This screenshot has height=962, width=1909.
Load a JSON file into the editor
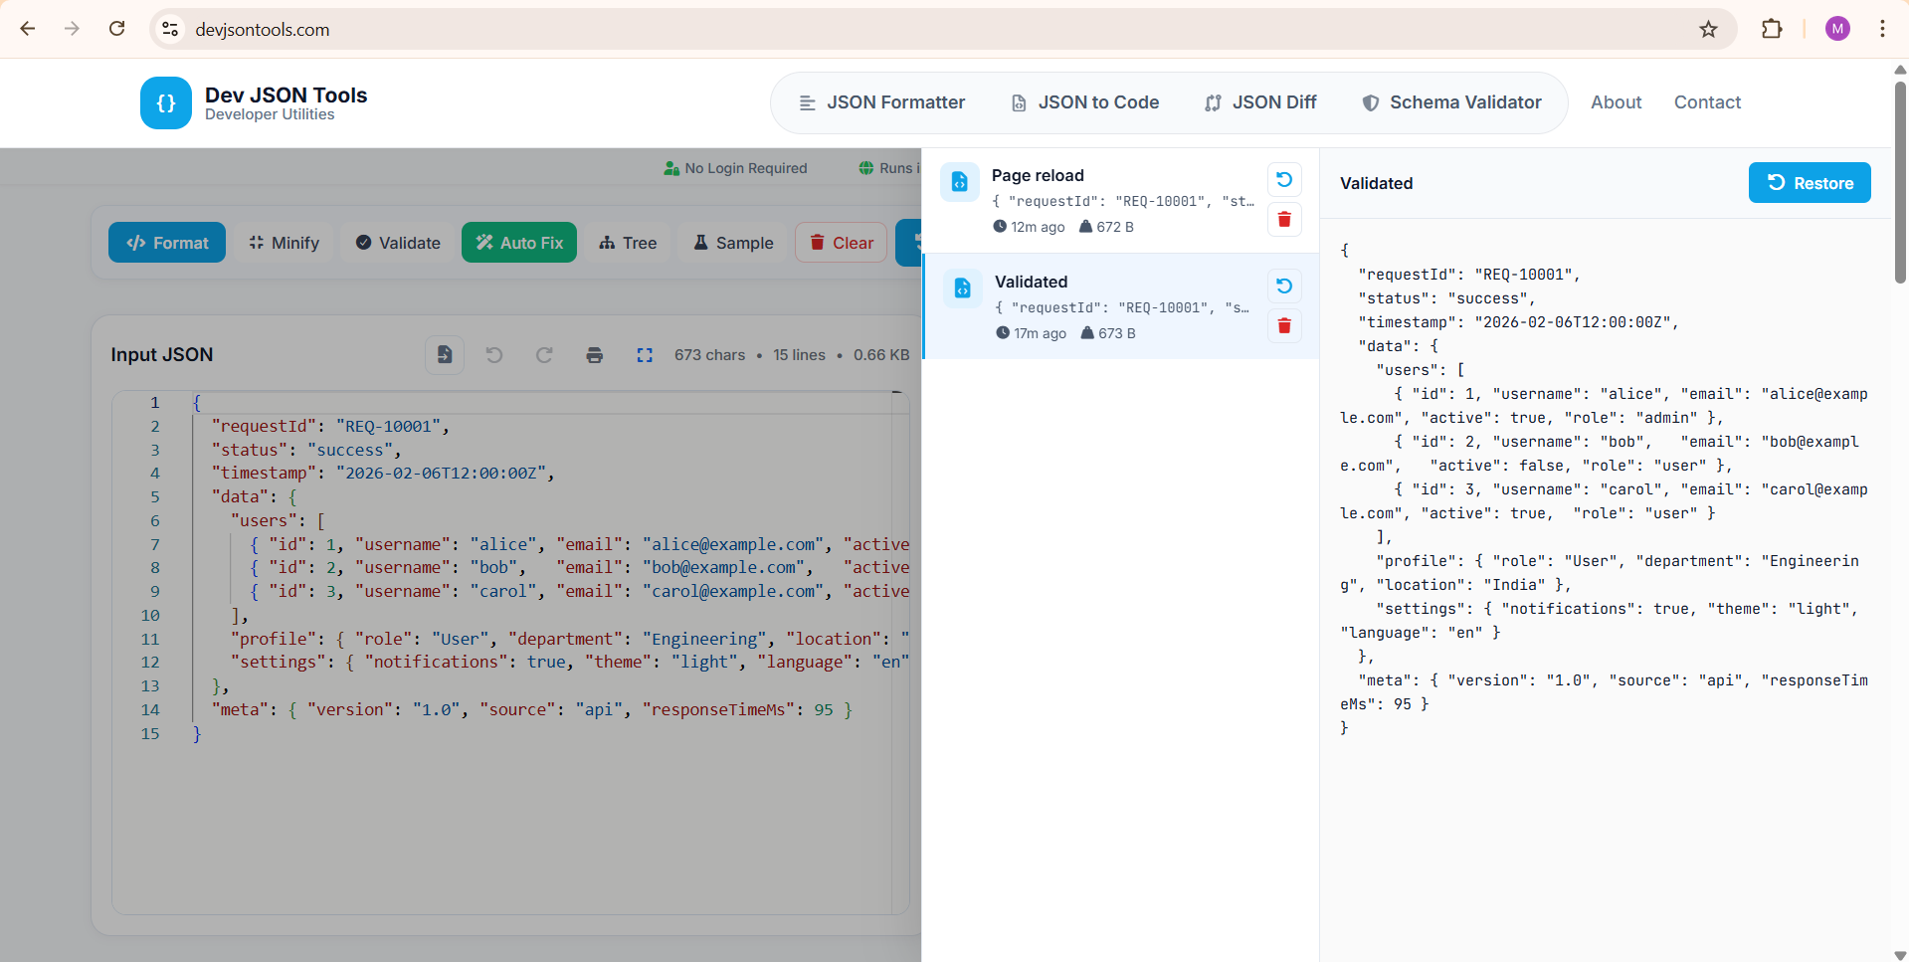444,354
